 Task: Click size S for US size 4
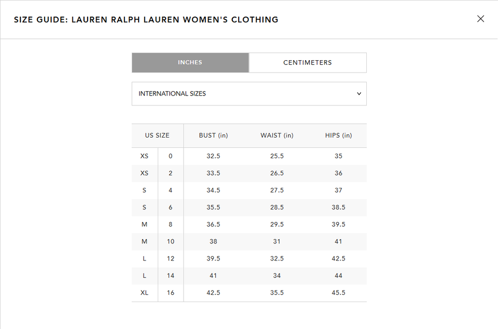click(144, 190)
